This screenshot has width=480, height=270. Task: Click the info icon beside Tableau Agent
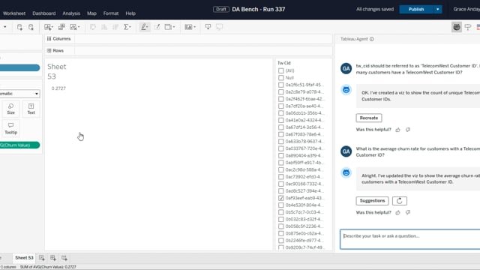click(372, 39)
